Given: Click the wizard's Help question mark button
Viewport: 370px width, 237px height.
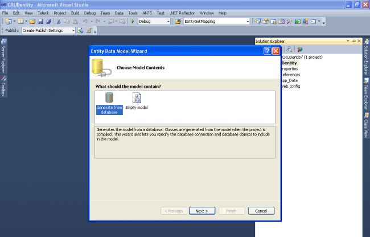Looking at the screenshot, I should tap(267, 51).
